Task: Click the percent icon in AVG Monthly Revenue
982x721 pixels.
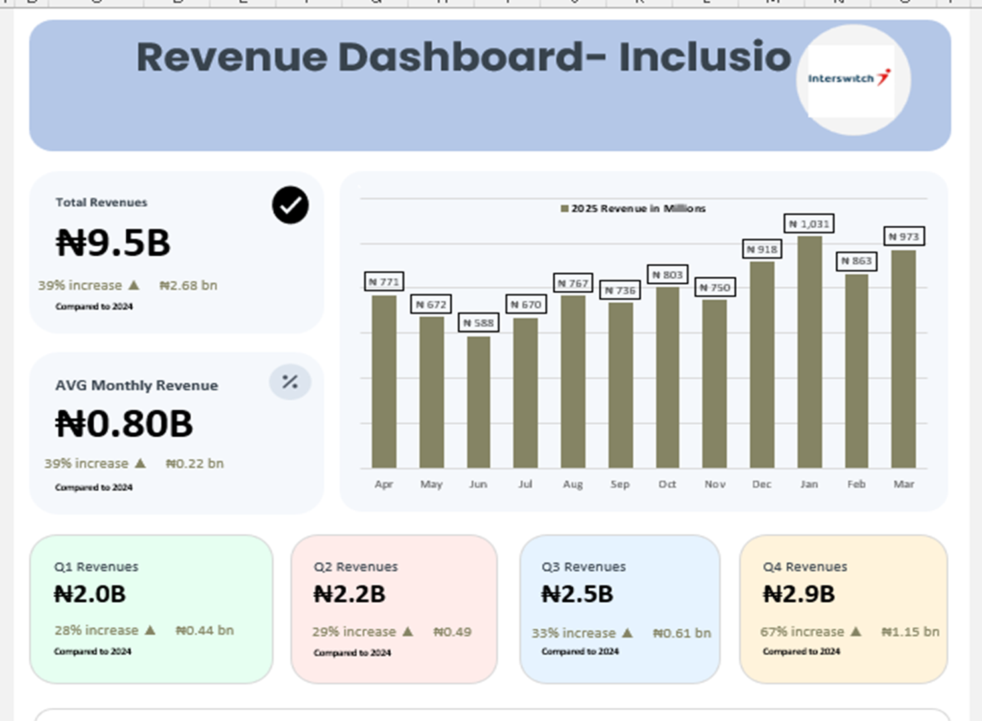Action: coord(290,382)
